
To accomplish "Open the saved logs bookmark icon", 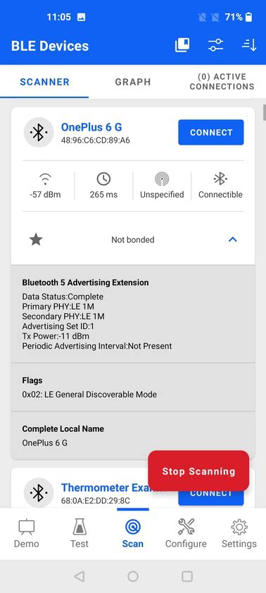I will click(182, 45).
